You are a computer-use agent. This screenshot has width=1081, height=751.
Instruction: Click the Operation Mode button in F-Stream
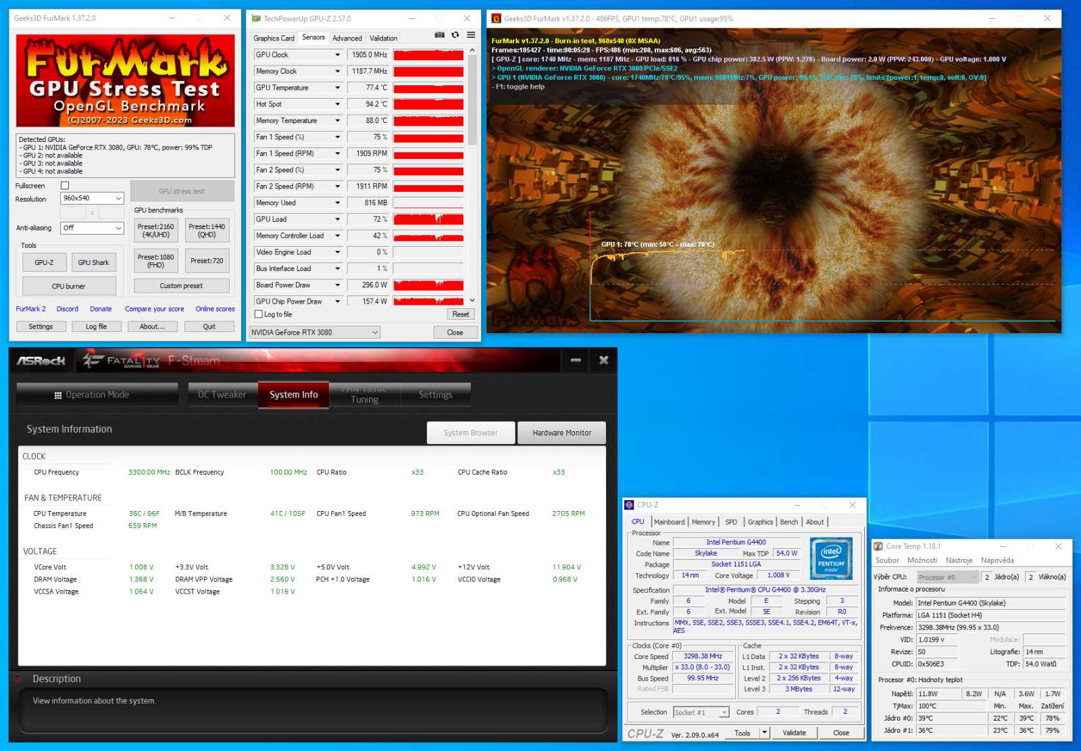[97, 395]
